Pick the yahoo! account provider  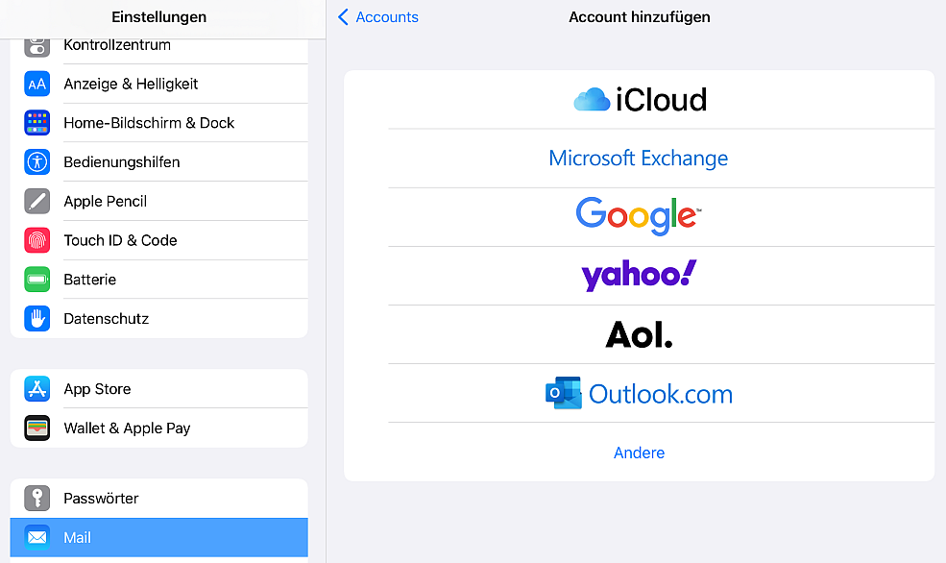(639, 275)
